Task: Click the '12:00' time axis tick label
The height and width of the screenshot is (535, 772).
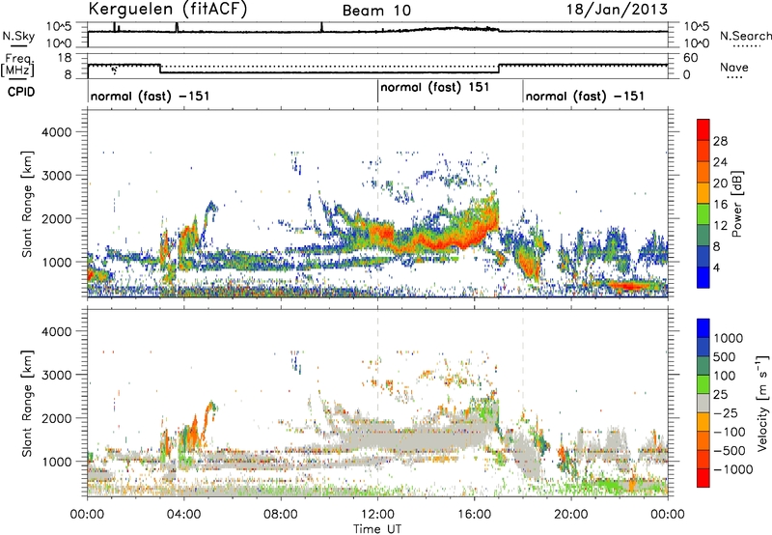Action: pyautogui.click(x=377, y=514)
